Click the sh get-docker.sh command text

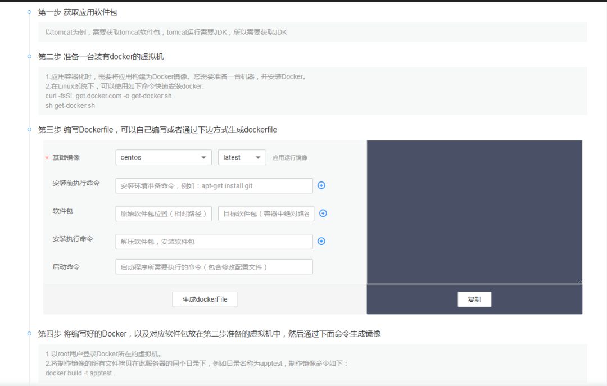tap(70, 106)
